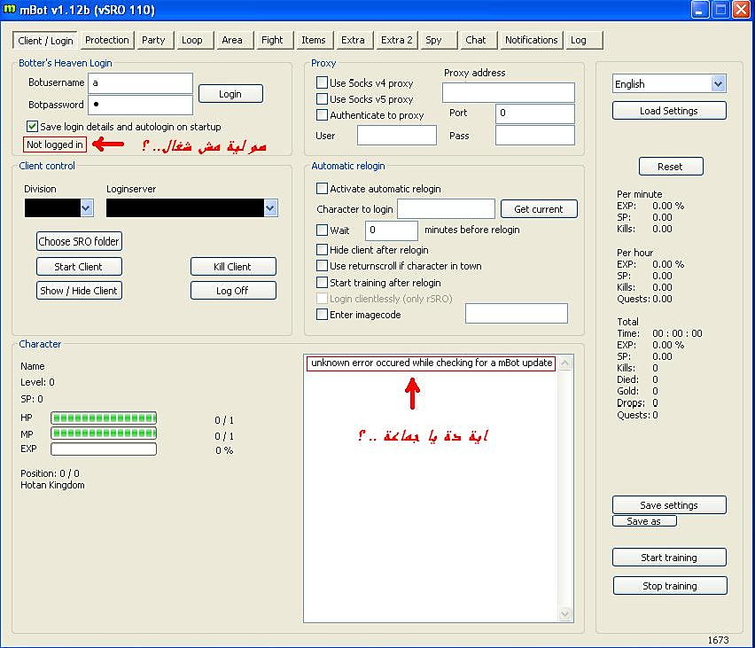
Task: Expand the Loginserver dropdown list
Action: pos(270,208)
